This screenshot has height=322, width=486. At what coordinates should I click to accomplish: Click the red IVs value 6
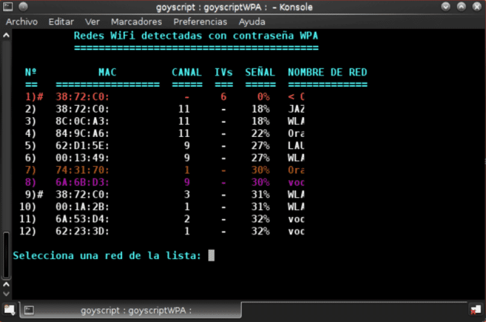tap(224, 97)
